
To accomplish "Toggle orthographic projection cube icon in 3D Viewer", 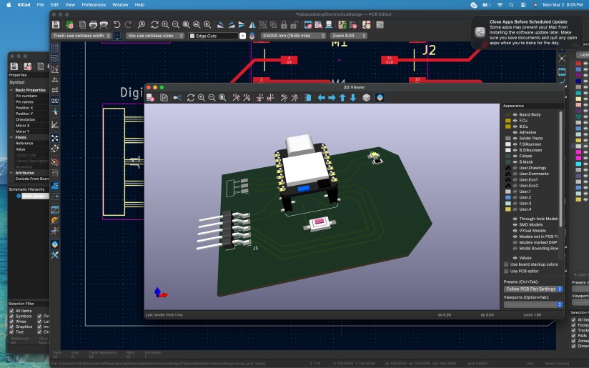I will 366,97.
